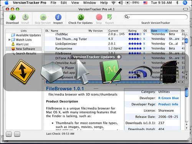
Task: Click the green M notebook icon in overlay
Action: [110, 72]
